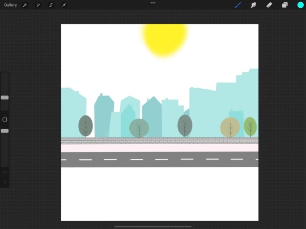Open the Adjustments magic wand menu
Screen dimensions: 306x229
[38, 5]
